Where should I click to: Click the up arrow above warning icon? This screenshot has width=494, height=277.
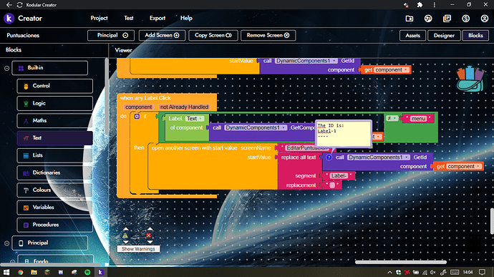125,229
